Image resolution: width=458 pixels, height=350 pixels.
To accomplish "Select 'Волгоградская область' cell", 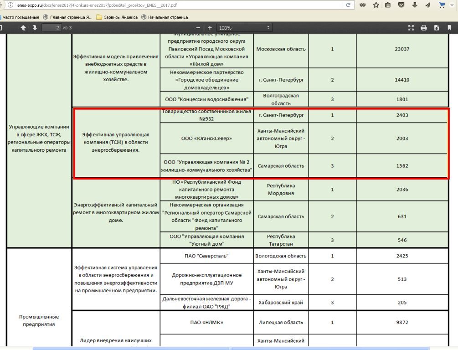I will point(281,99).
